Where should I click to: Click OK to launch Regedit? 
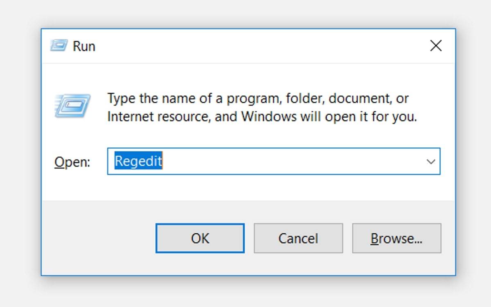[199, 238]
